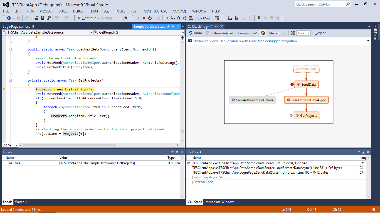This screenshot has height=213, width=380.
Task: Click the Fit to window icon beside Zoom
Action: click(x=293, y=33)
